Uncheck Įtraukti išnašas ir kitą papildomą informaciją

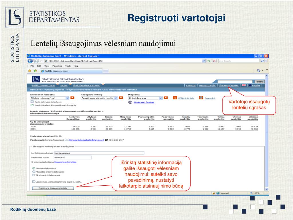pos(32,105)
